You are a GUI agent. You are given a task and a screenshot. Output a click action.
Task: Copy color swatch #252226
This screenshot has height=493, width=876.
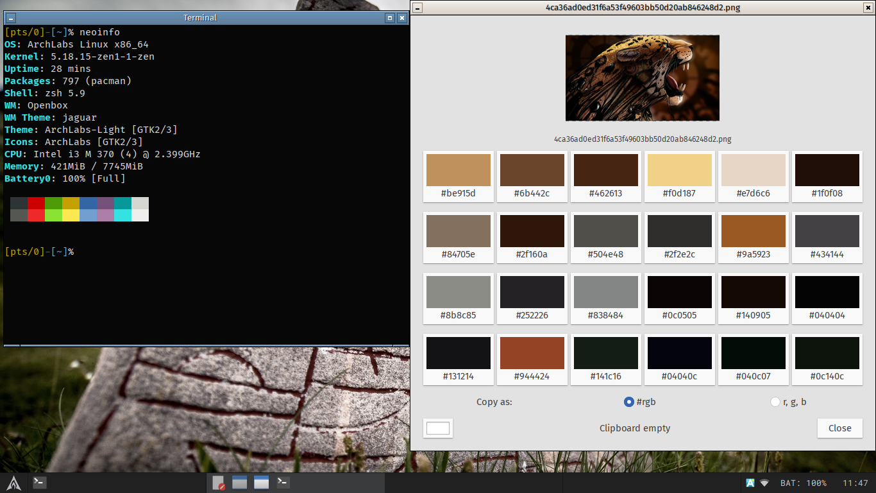[532, 298]
